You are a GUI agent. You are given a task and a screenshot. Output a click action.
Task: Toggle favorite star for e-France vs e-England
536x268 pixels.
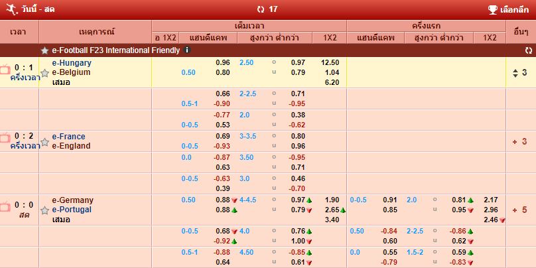[44, 142]
